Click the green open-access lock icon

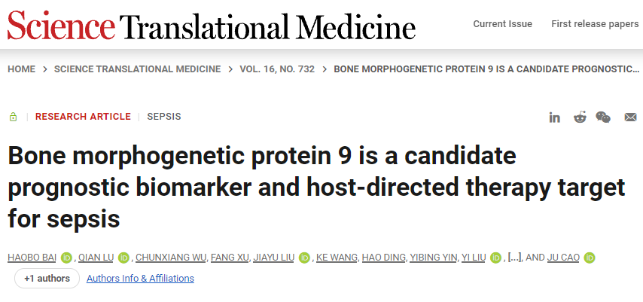(x=14, y=117)
